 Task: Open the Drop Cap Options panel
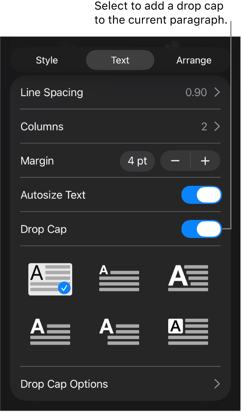pos(64,384)
